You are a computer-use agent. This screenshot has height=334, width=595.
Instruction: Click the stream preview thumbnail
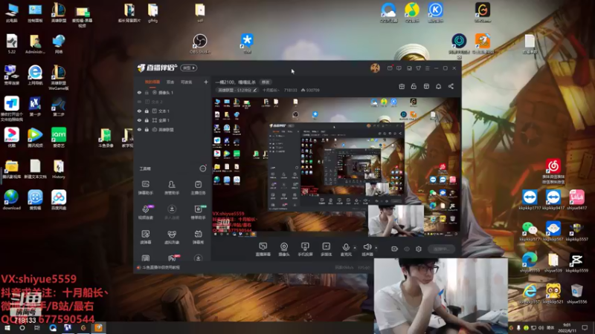pyautogui.click(x=336, y=168)
